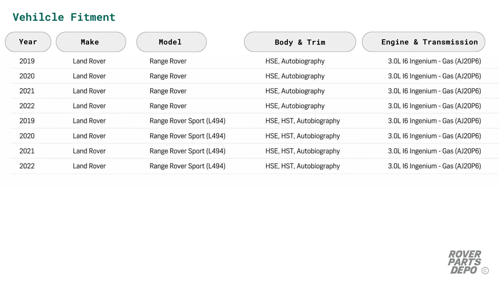Click HSE, HST, Autobiography in 2020 Sport row

(303, 136)
